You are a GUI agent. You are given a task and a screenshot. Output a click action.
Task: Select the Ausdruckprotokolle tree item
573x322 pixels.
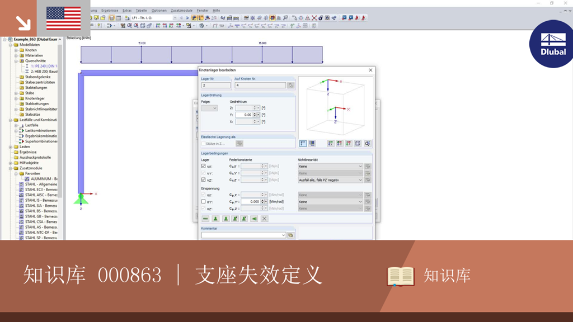[x=35, y=157]
